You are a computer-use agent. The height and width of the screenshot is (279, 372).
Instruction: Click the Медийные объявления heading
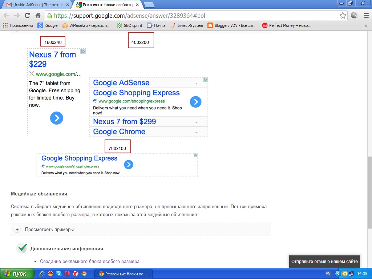pyautogui.click(x=39, y=194)
